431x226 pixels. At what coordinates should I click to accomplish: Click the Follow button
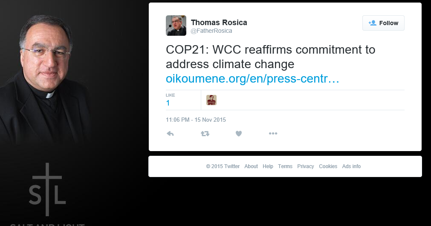[383, 23]
